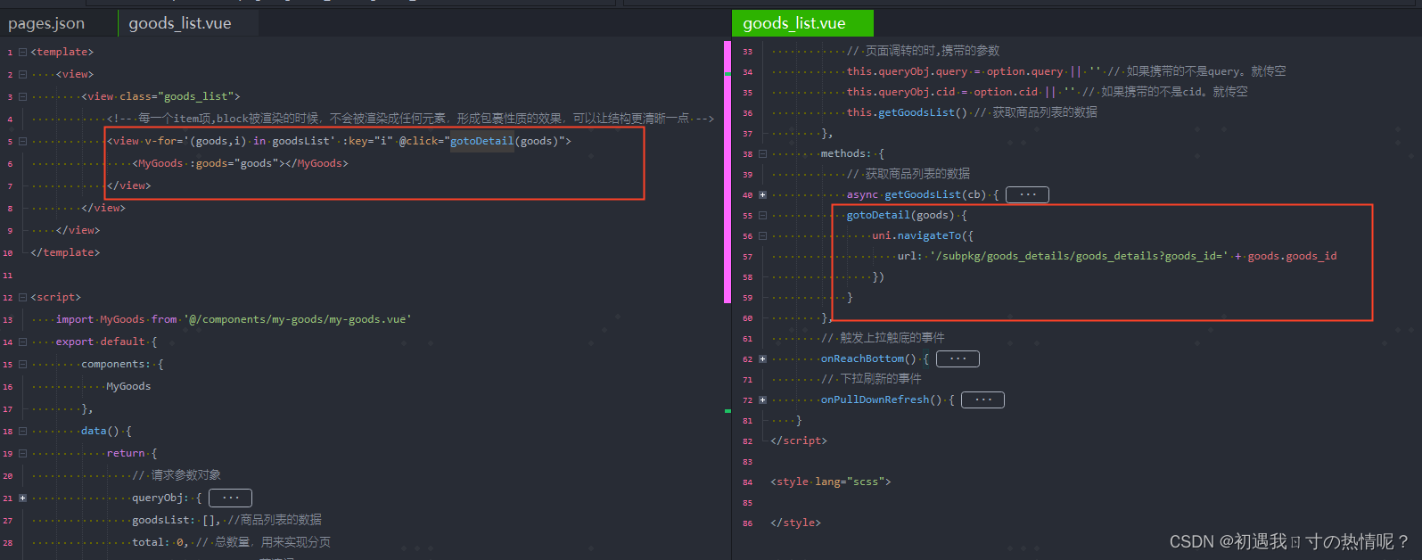
Task: Click this.getGoodsList() call on line 36
Action: 907,112
